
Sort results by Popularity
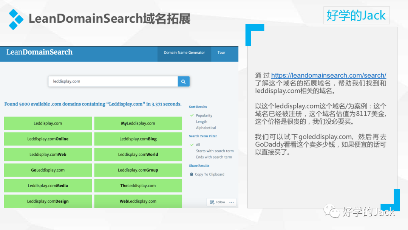point(204,115)
